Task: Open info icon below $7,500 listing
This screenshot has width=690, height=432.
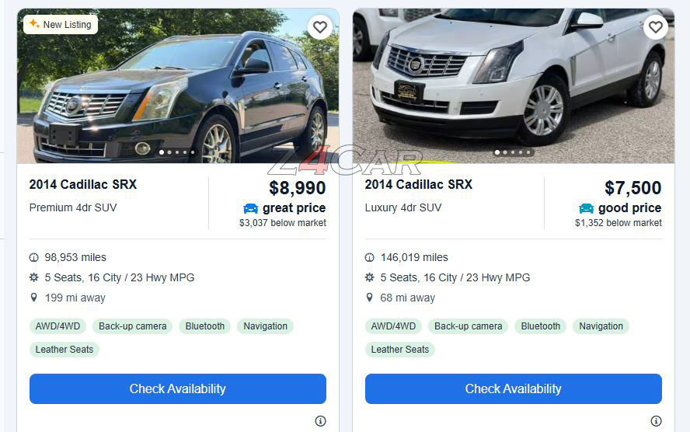Action: (x=656, y=421)
